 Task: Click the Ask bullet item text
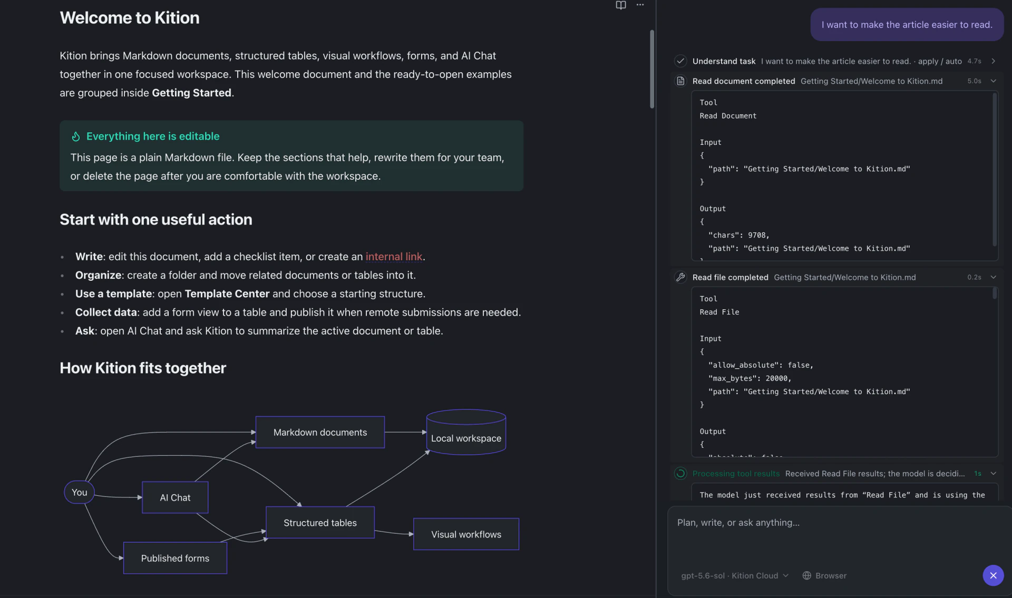click(259, 331)
